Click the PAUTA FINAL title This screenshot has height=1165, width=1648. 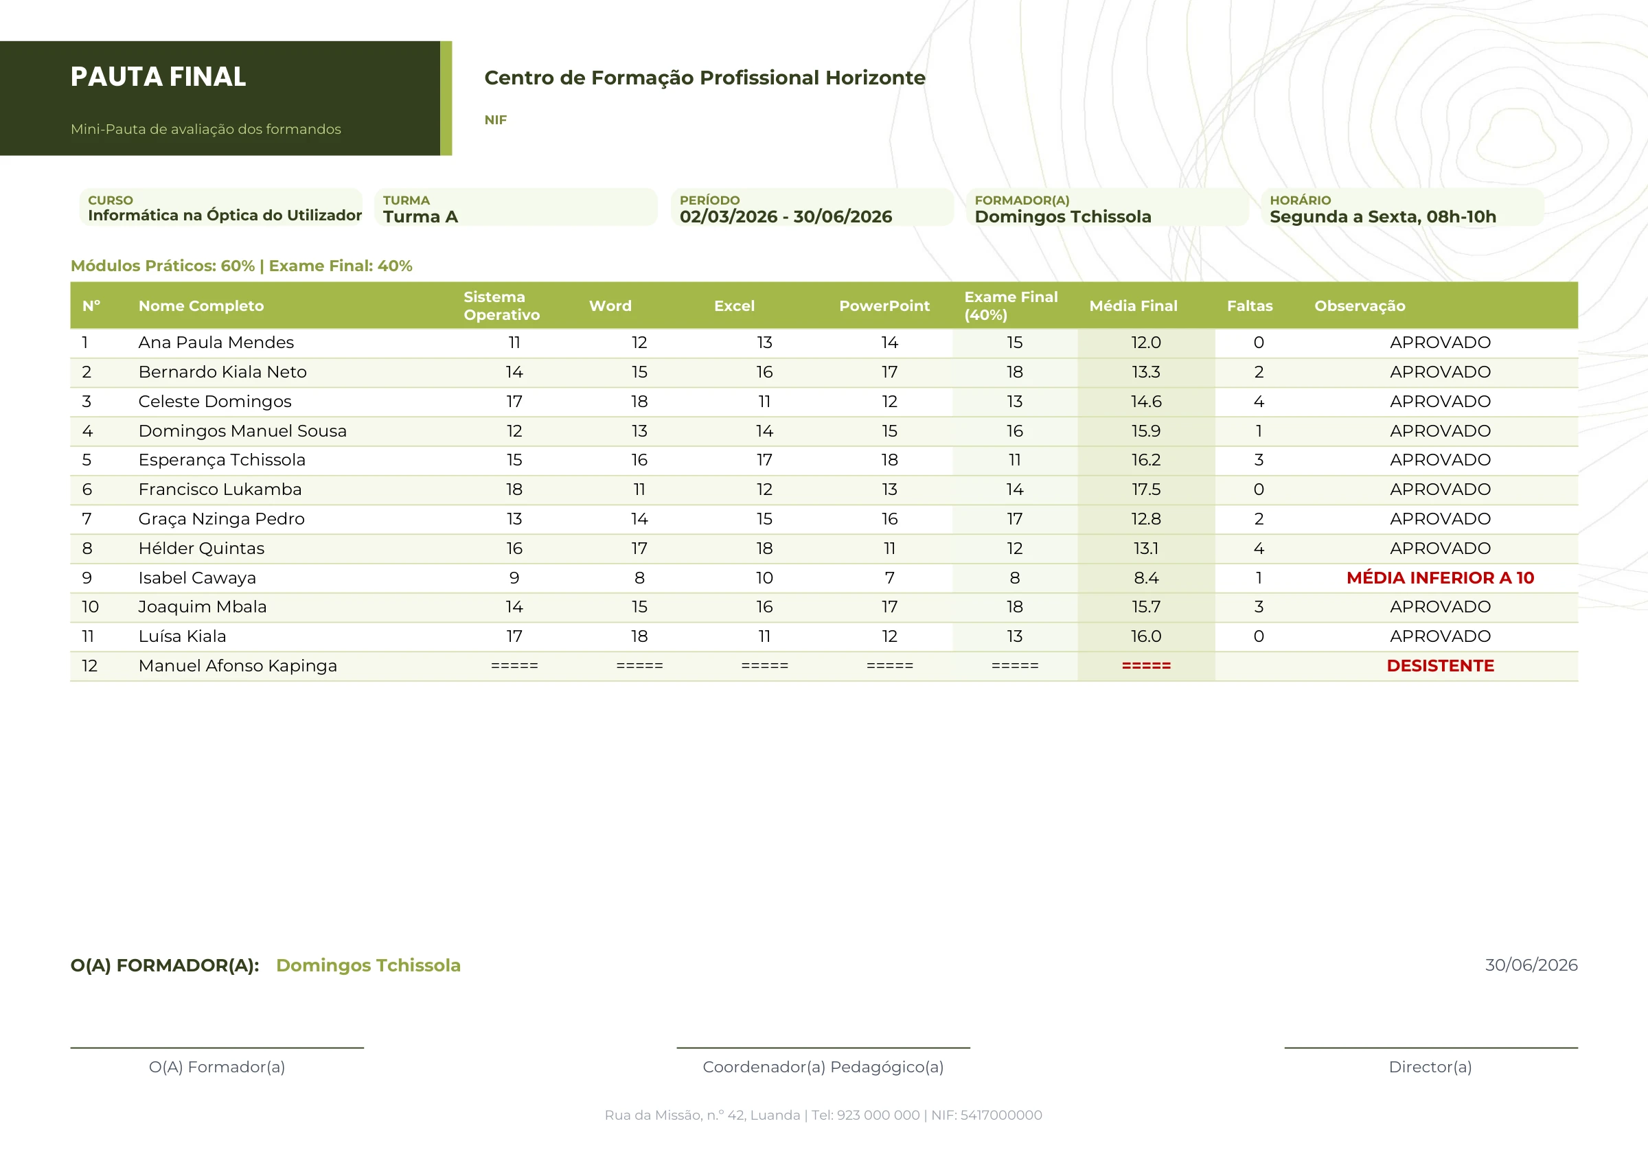click(158, 77)
